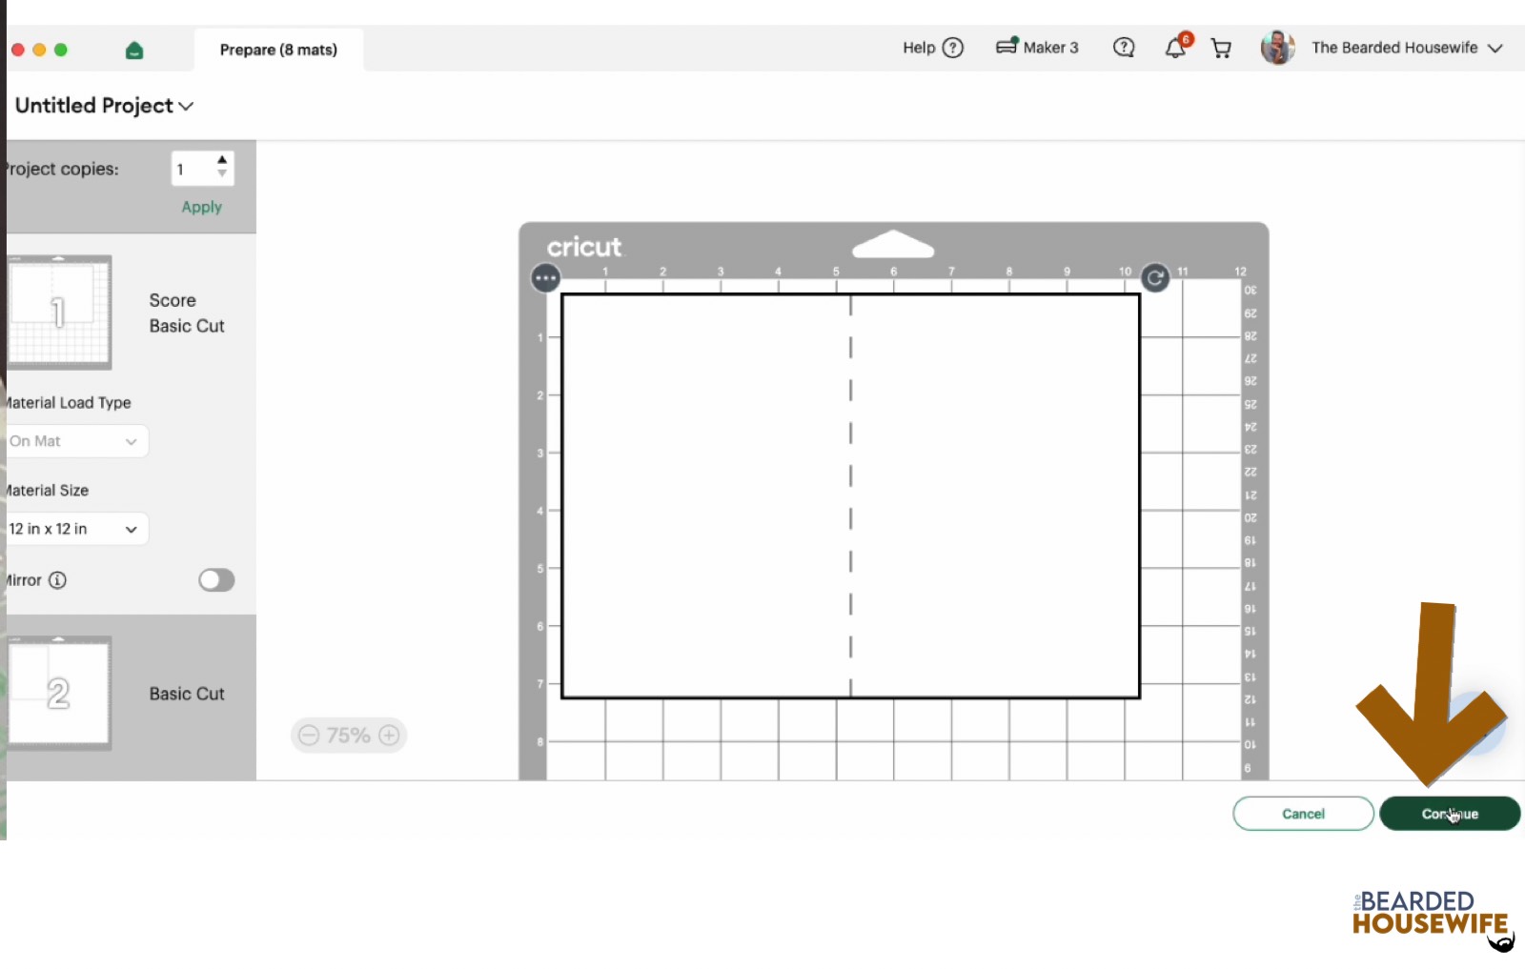
Task: Toggle the Mirror switch
Action: (x=216, y=580)
